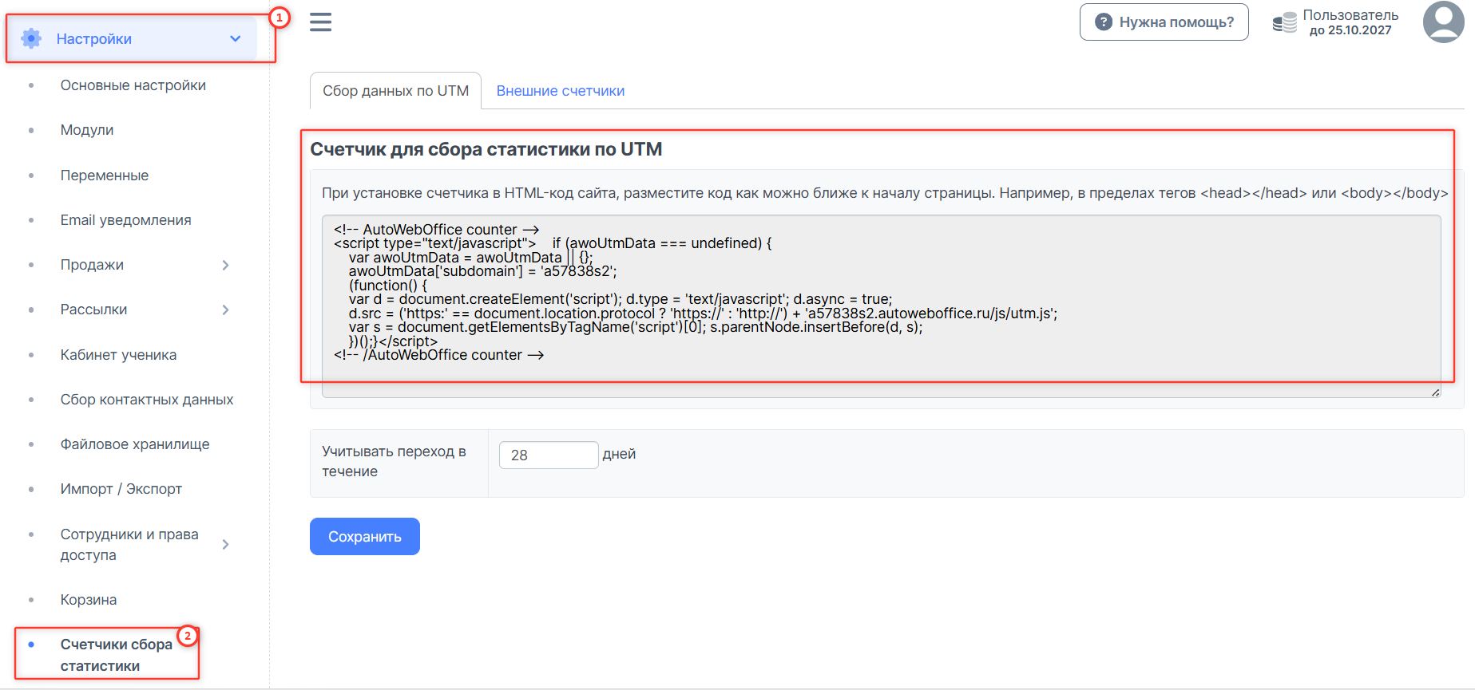Expand Сотрудники и права доступа arrow

[225, 544]
